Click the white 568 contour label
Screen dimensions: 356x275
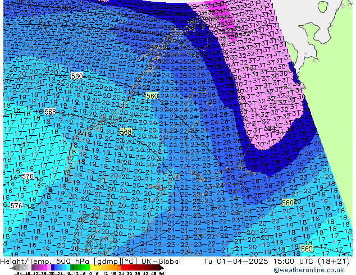pos(50,112)
